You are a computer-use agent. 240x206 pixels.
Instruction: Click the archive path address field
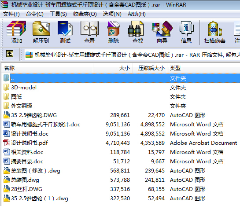pyautogui.click(x=132, y=55)
